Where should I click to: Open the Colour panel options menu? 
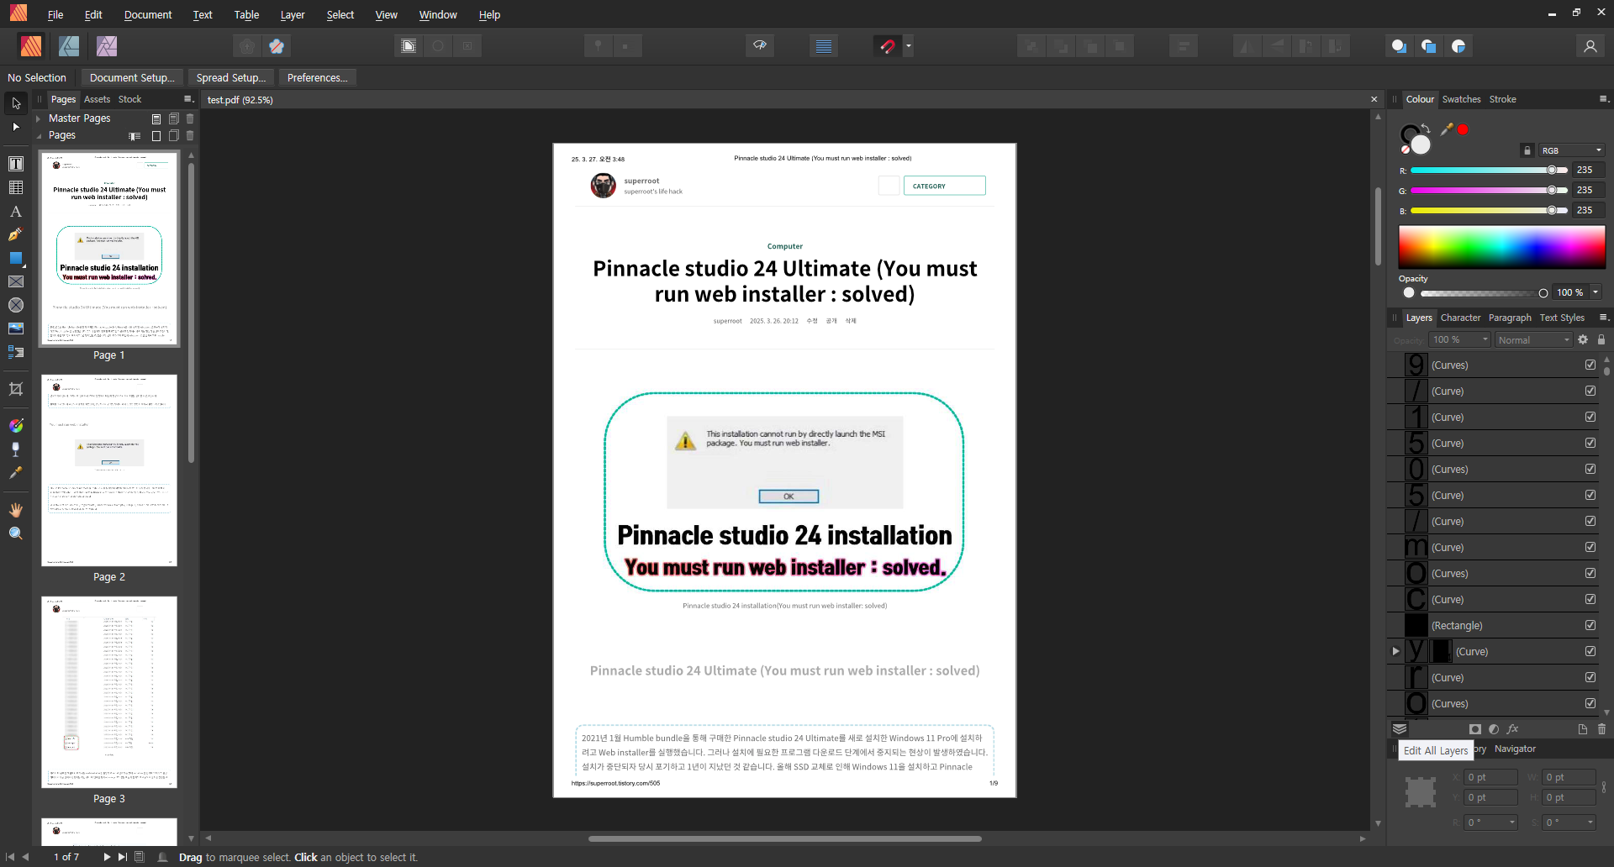tap(1603, 99)
